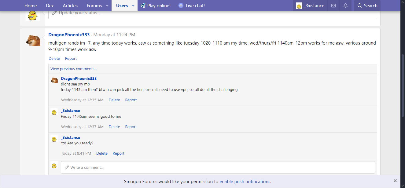Go to the Home tab
Image resolution: width=405 pixels, height=188 pixels.
click(x=31, y=6)
